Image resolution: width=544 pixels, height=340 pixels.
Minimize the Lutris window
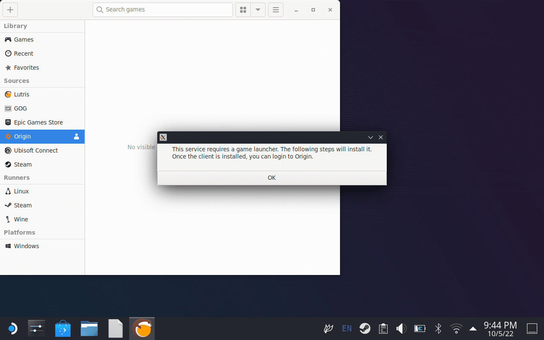coord(296,10)
